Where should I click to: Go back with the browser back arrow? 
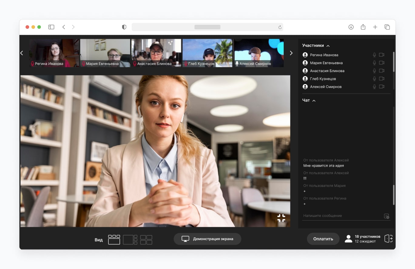(64, 27)
